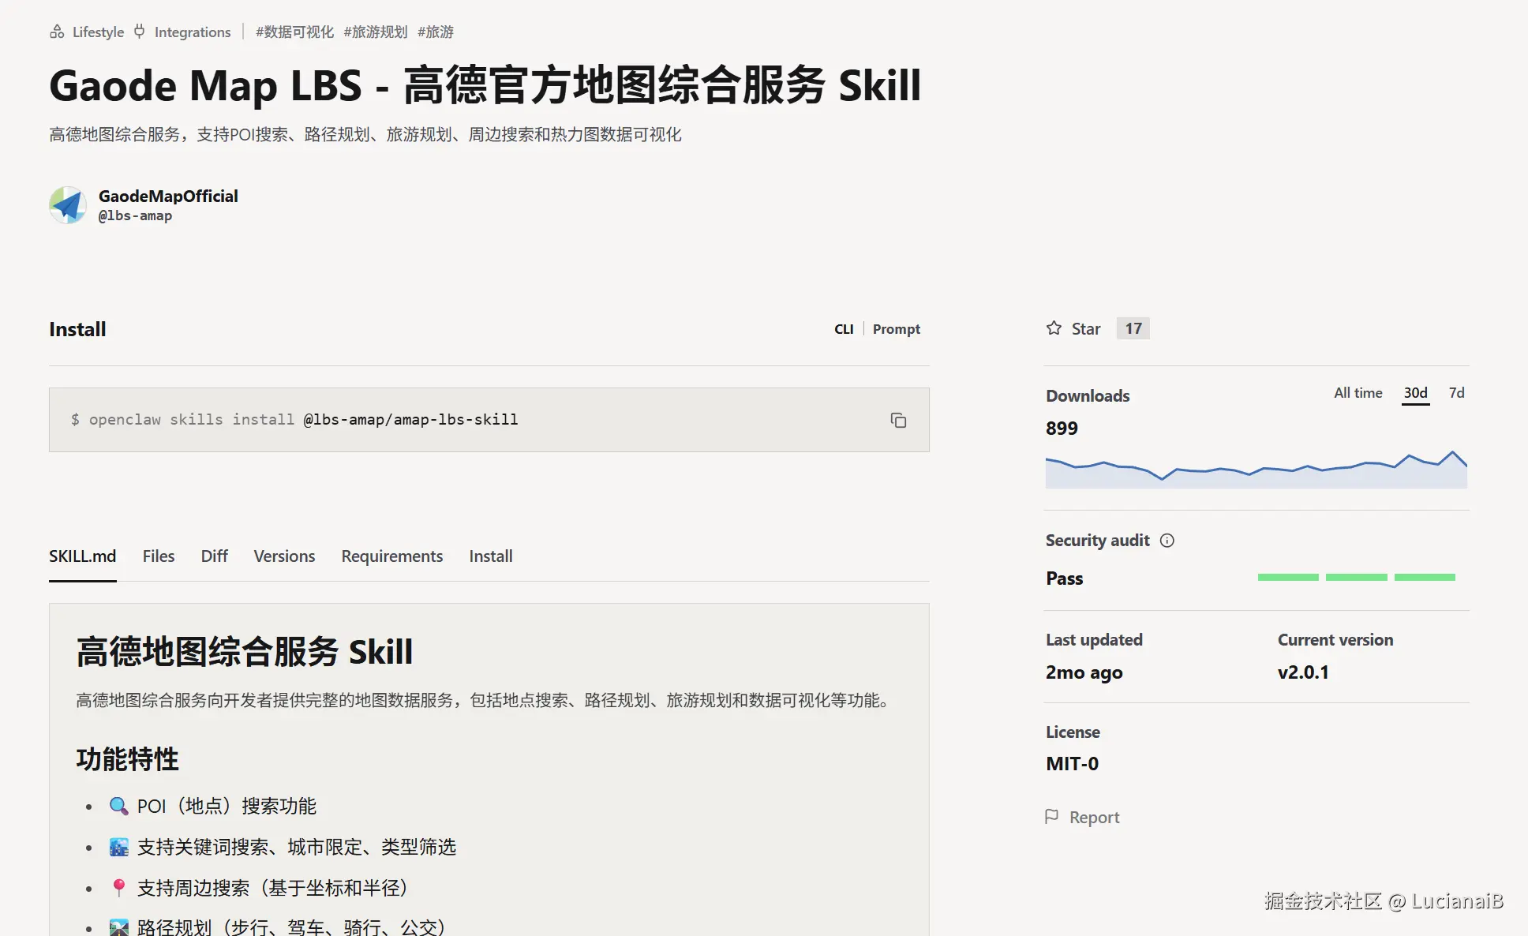This screenshot has width=1528, height=936.
Task: Click the Pass audit result
Action: click(x=1064, y=578)
